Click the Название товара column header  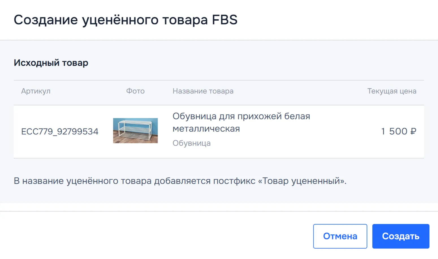click(203, 91)
